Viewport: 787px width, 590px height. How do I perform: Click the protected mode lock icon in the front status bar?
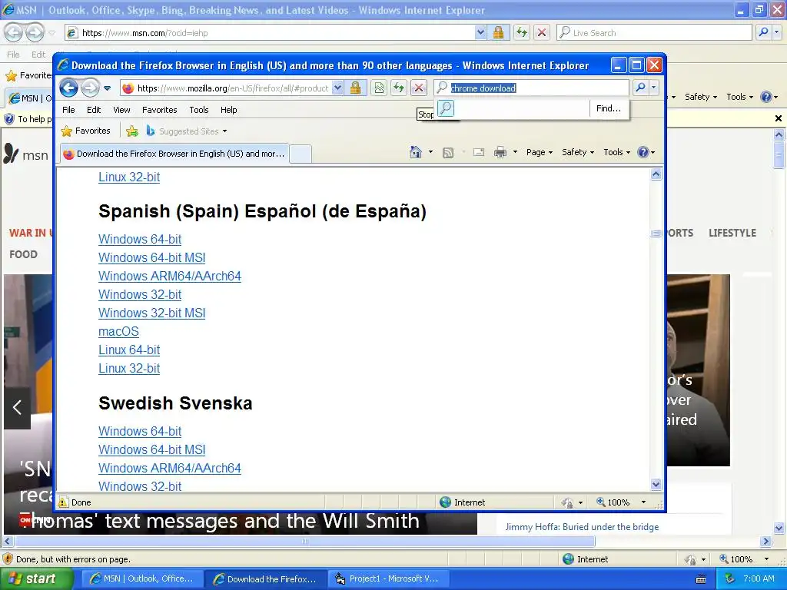tap(567, 502)
